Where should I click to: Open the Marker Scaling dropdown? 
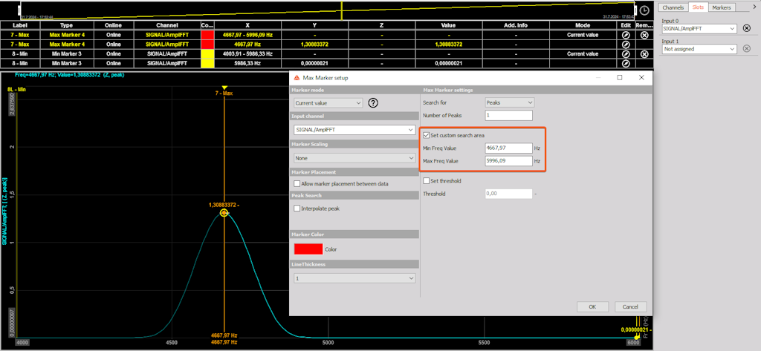click(x=354, y=158)
